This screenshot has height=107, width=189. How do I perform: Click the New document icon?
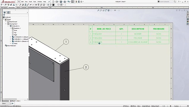53,2
